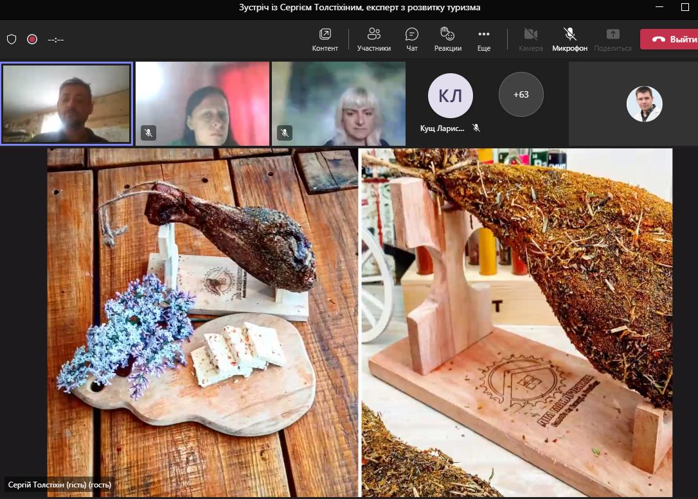Select the highlighted speaker video thumbnail

[67, 103]
